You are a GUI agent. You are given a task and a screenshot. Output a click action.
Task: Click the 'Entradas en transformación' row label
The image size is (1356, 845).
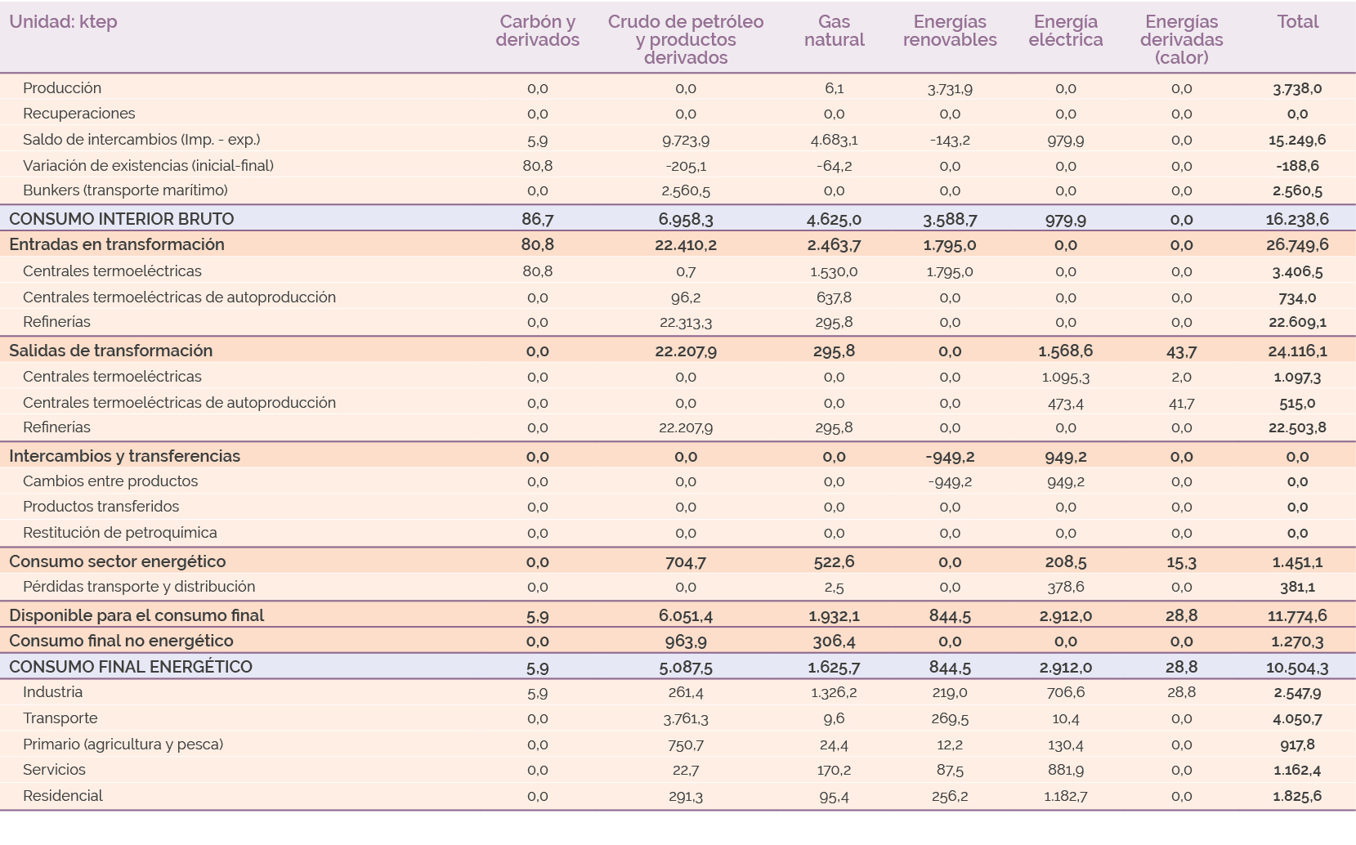click(116, 244)
